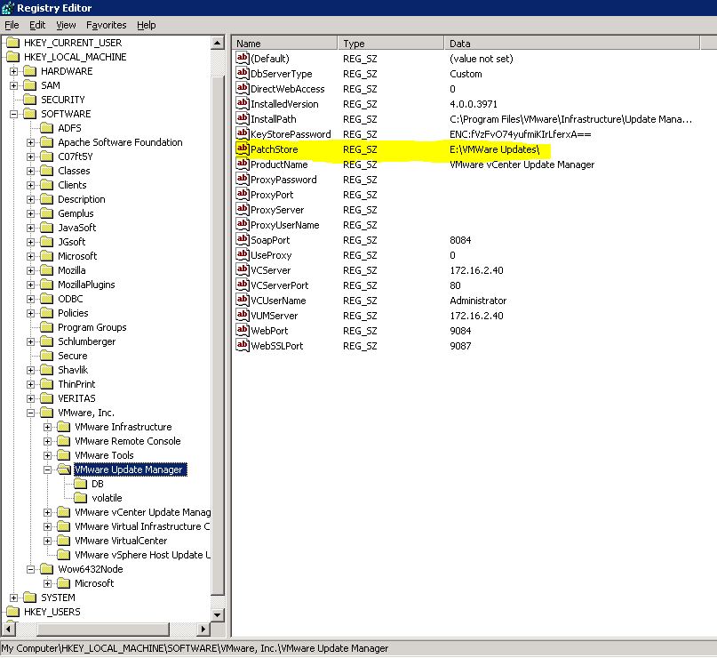717x658 pixels.
Task: Click the Secure key folder icon
Action: [x=46, y=356]
